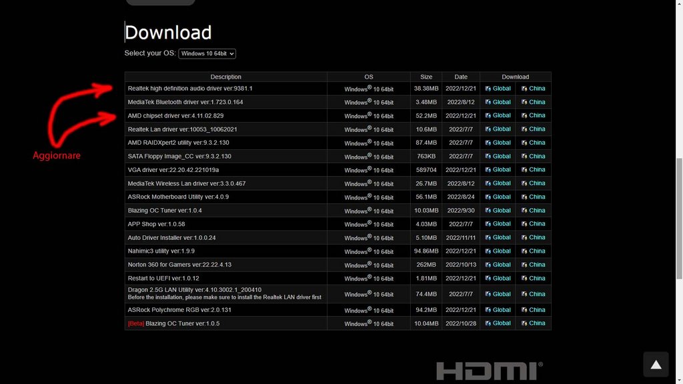Download ASRock Polychrome RGB from Global
The image size is (683, 384).
pyautogui.click(x=498, y=309)
